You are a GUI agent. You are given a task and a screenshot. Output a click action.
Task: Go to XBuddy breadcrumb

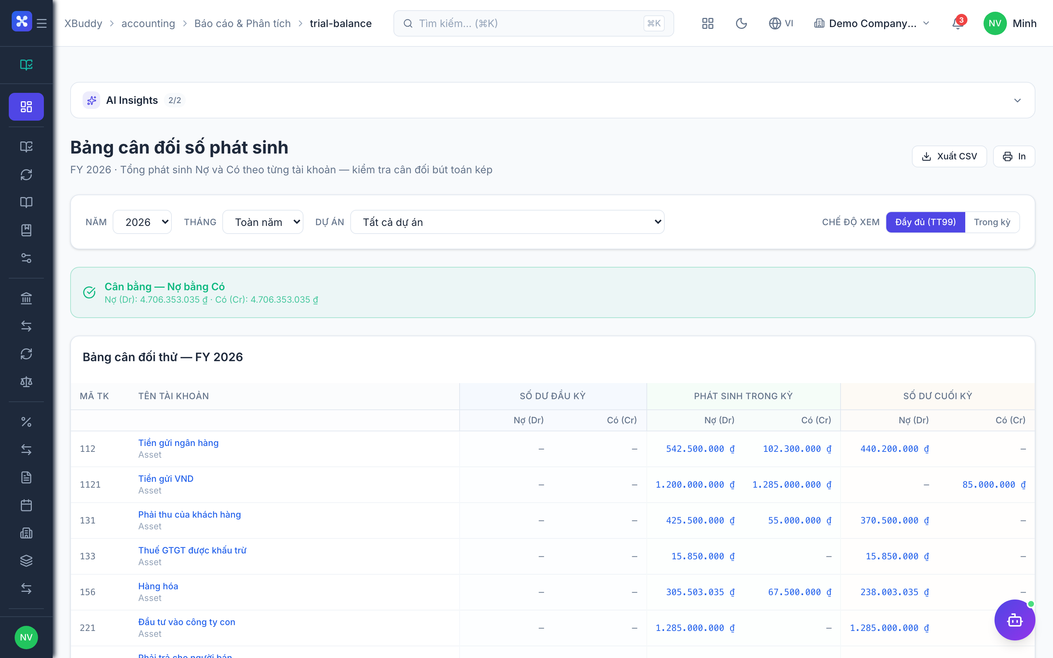click(x=83, y=23)
